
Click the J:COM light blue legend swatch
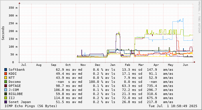[x=6, y=90]
